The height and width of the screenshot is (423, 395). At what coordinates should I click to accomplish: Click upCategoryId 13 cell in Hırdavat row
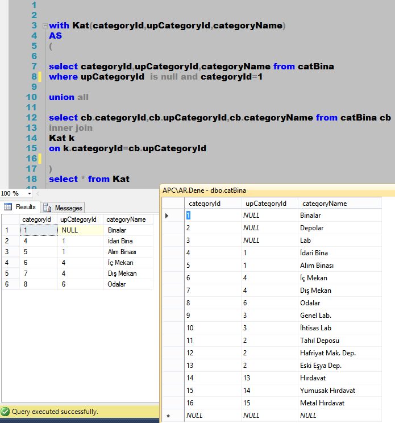click(269, 378)
